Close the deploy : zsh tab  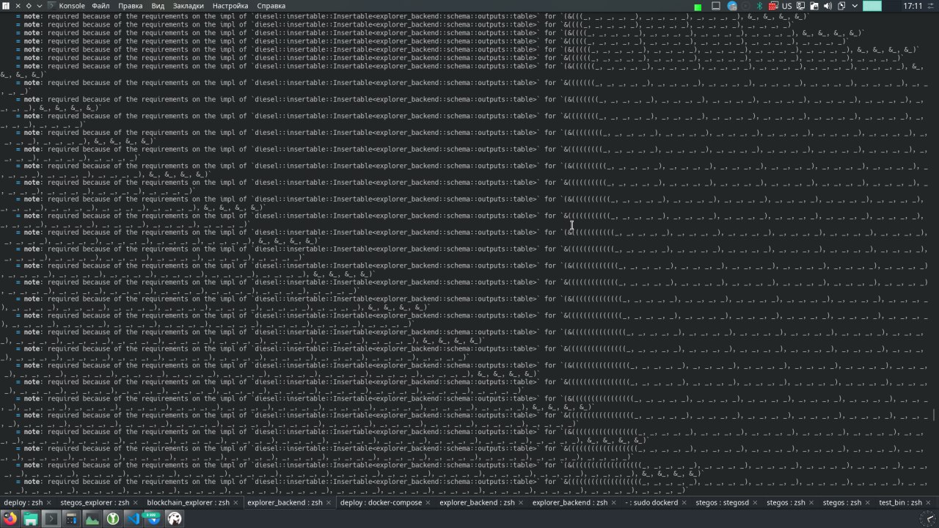coord(49,502)
